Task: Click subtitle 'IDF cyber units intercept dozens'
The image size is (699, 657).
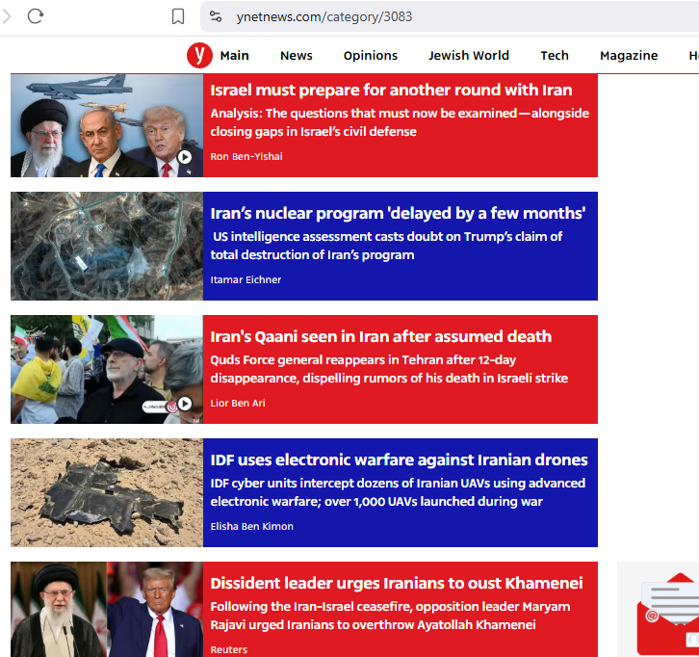Action: click(398, 492)
